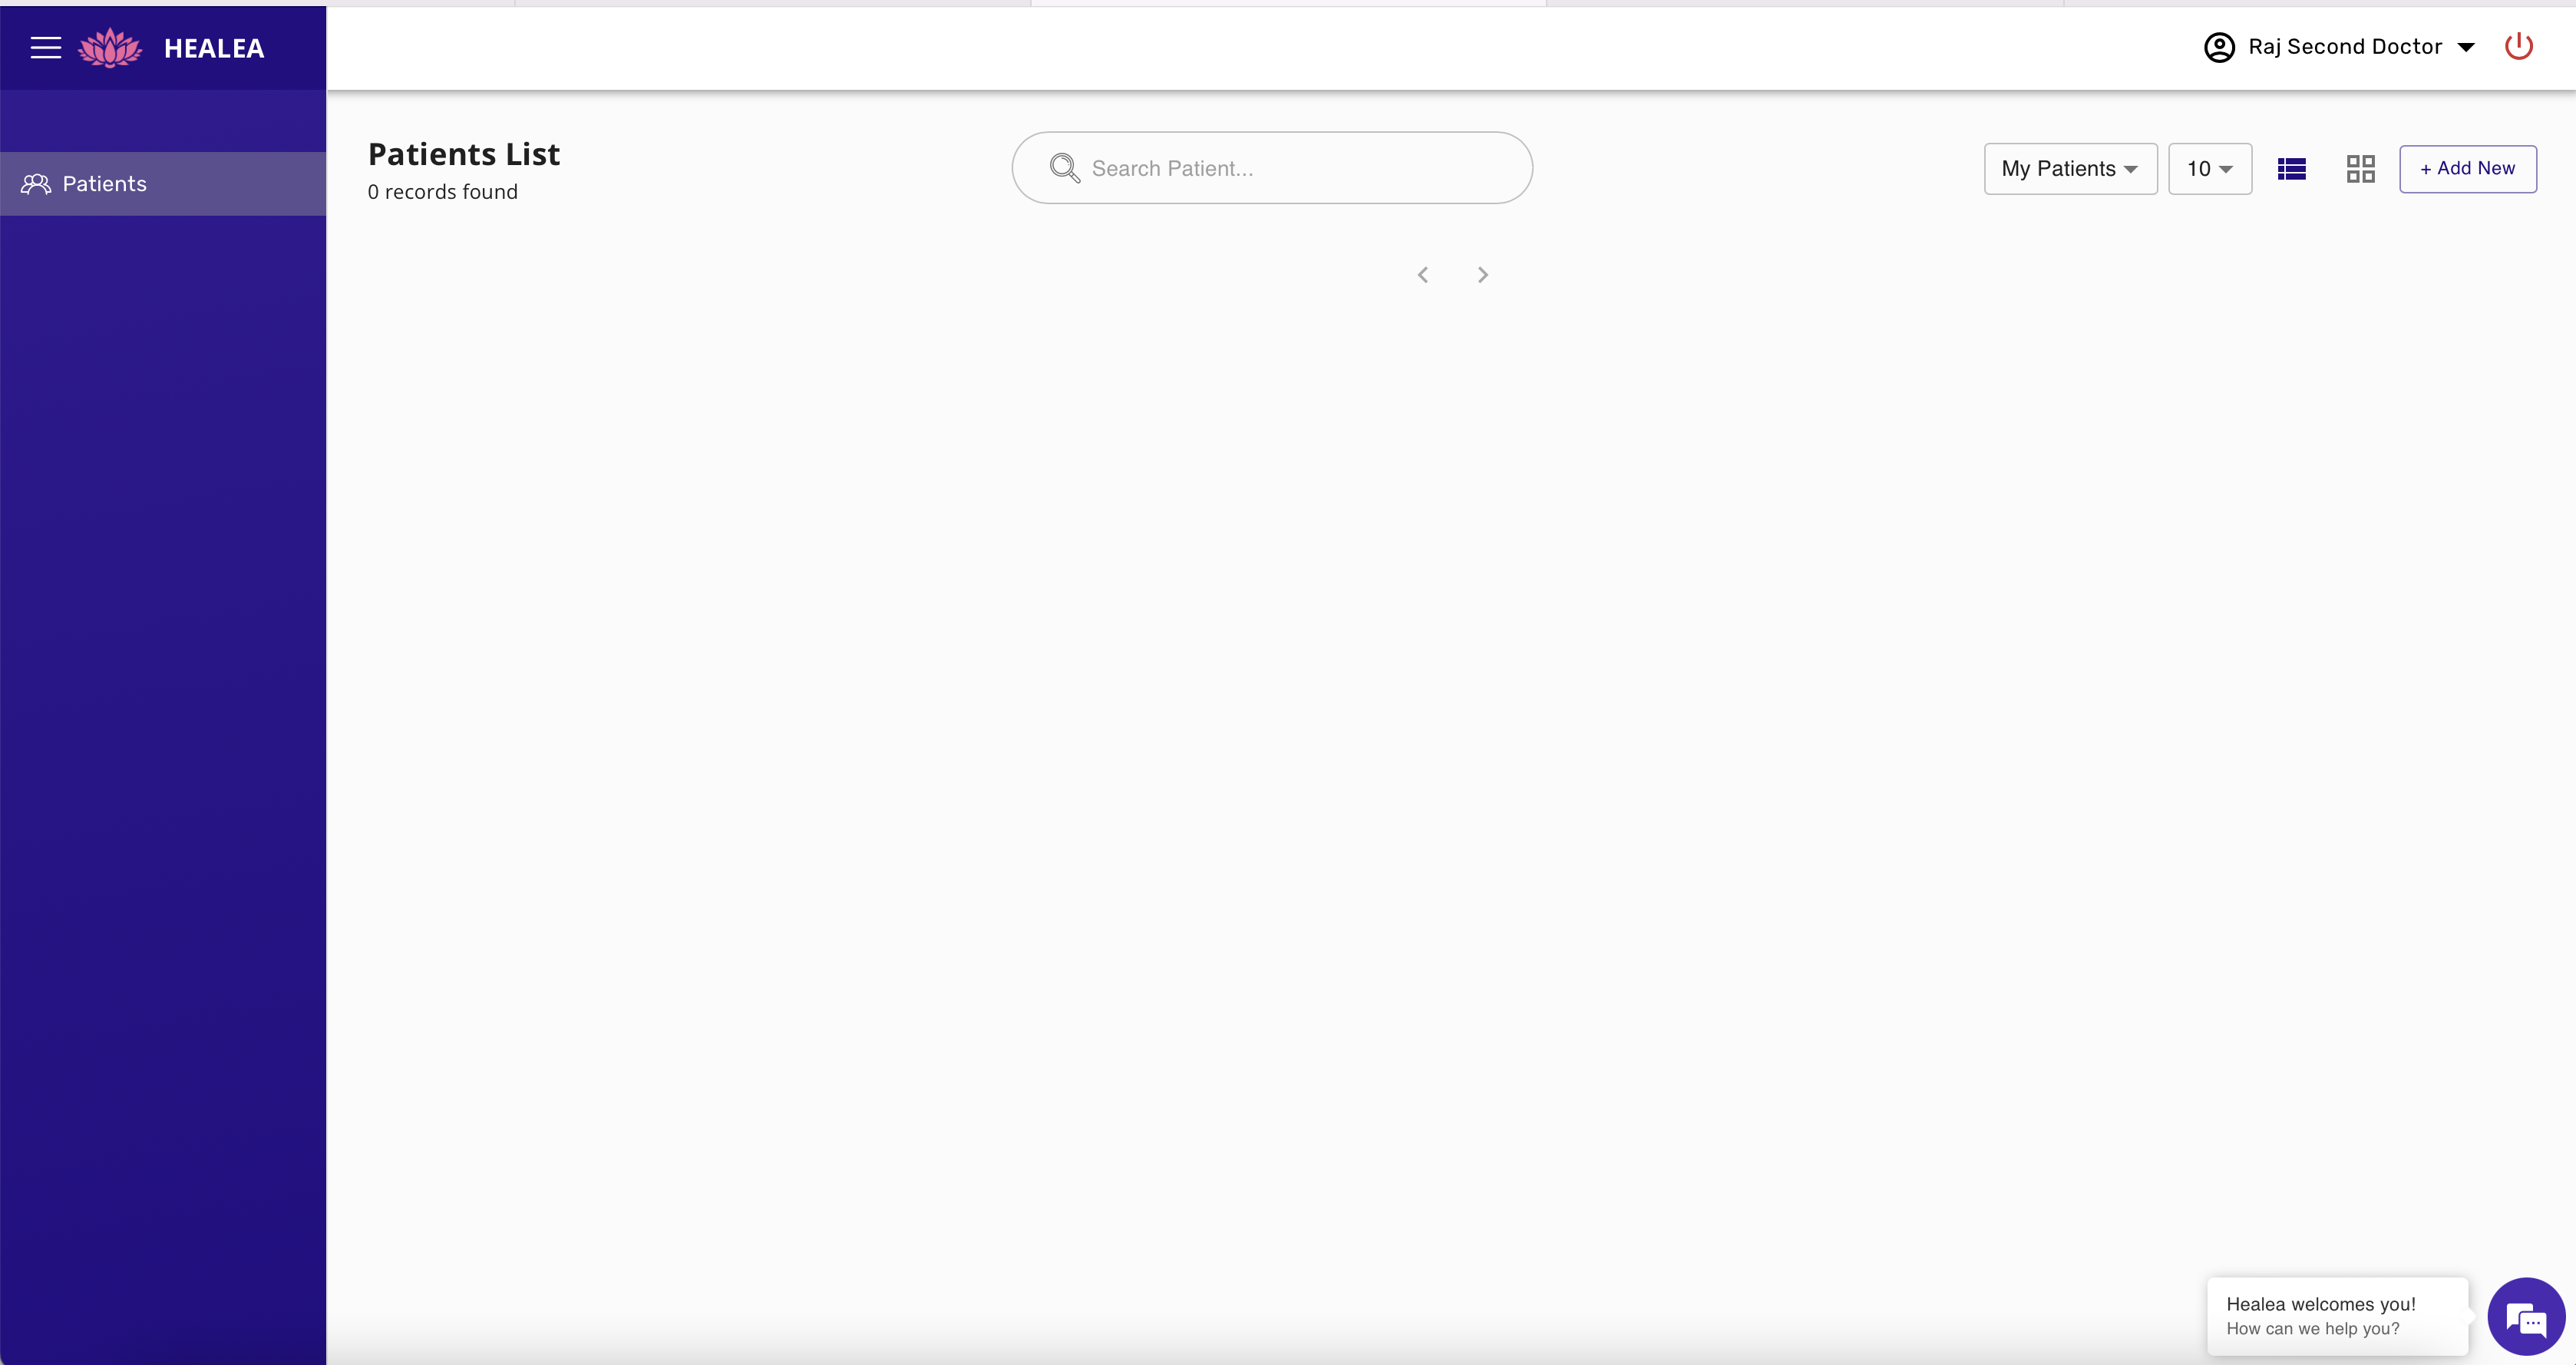This screenshot has width=2576, height=1365.
Task: Go to next page arrow
Action: [1483, 275]
